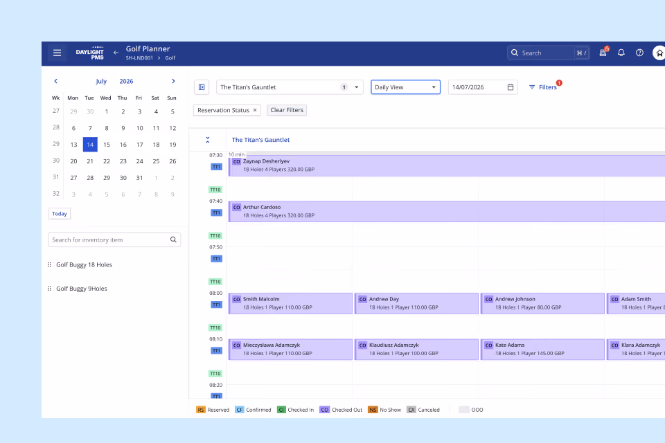Click Clear Filters button
The image size is (665, 443).
coord(287,110)
